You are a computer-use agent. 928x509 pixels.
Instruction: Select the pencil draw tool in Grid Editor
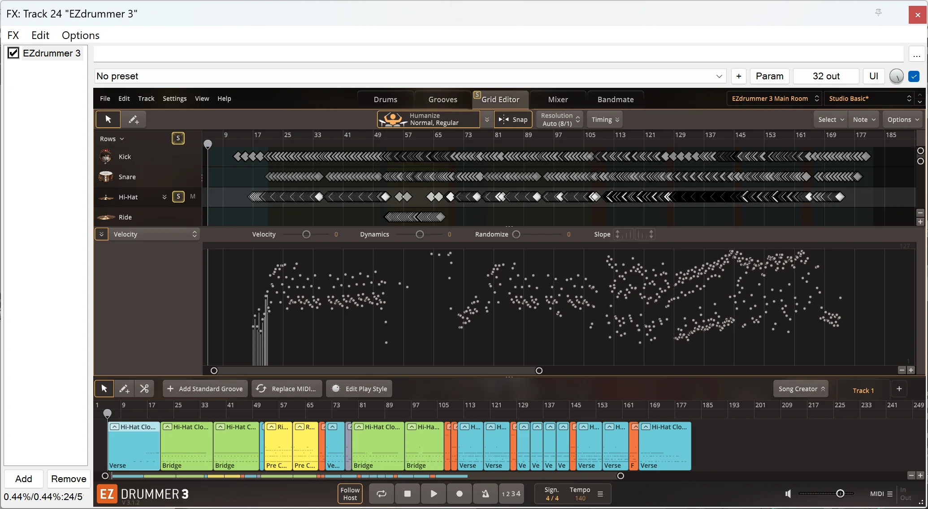(x=134, y=120)
